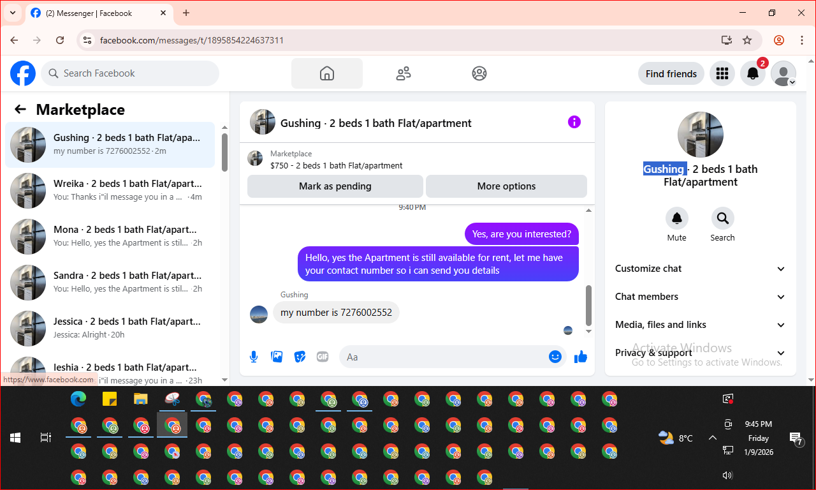Record a voice clip microphone icon

[x=254, y=357]
